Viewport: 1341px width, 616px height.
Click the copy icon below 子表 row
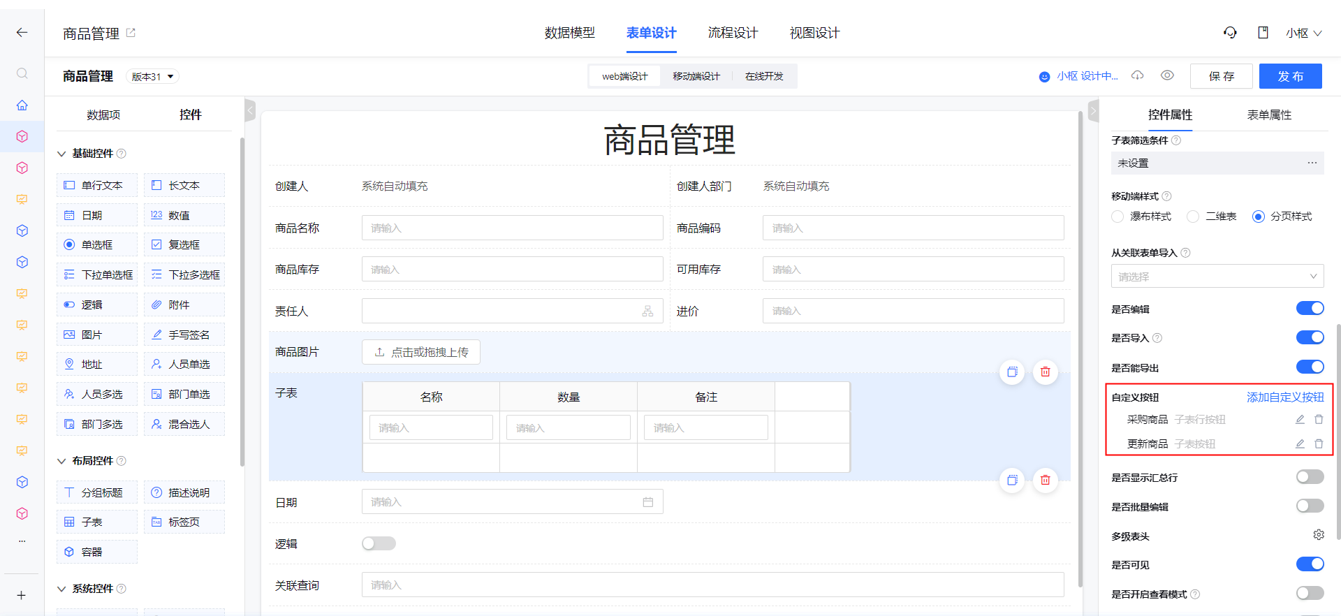pyautogui.click(x=1012, y=480)
